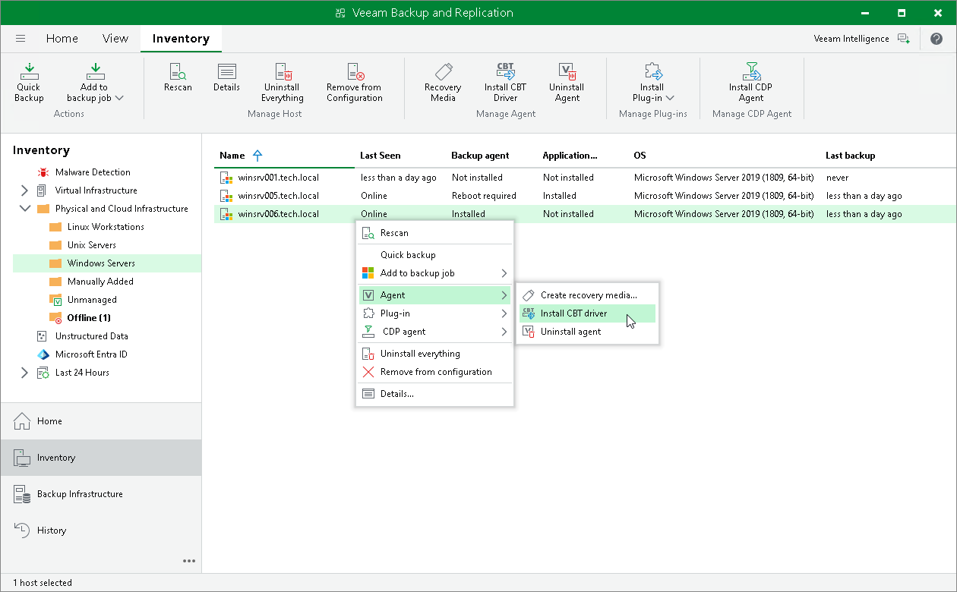Select Unix Servers folder

tap(92, 245)
